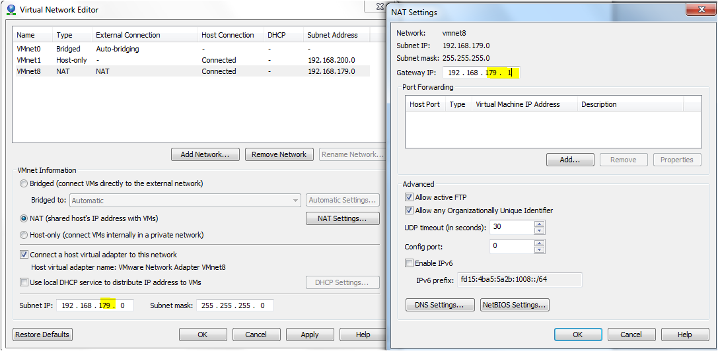
Task: Uncheck Allow active FTP
Action: [x=409, y=197]
